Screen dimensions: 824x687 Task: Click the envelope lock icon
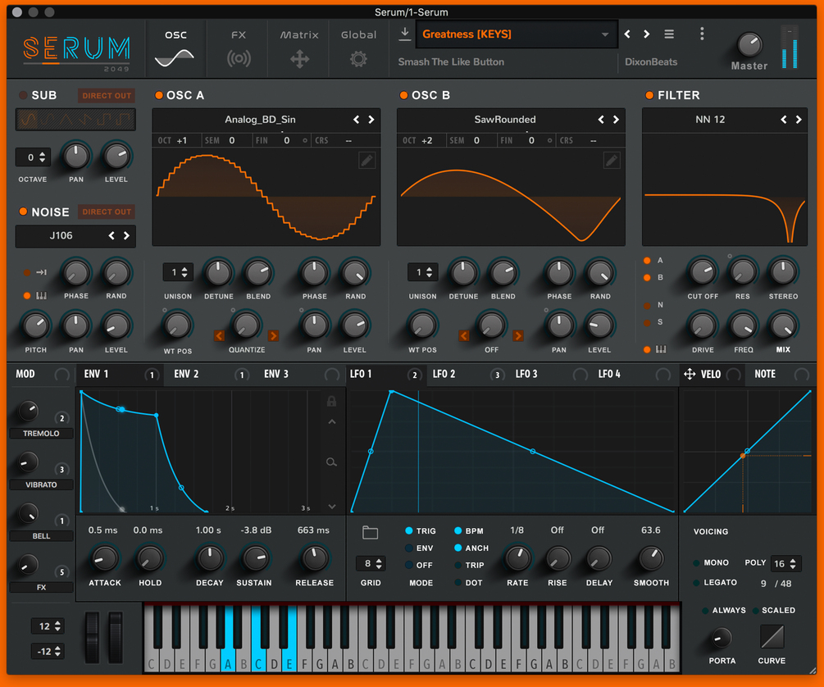(x=331, y=402)
